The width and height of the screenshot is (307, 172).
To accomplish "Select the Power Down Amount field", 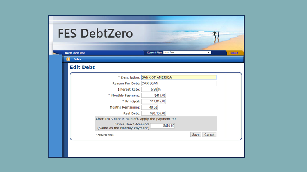I will pyautogui.click(x=163, y=126).
